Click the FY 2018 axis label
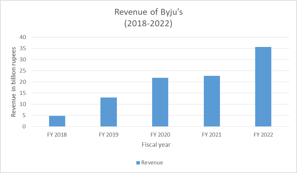 click(57, 135)
